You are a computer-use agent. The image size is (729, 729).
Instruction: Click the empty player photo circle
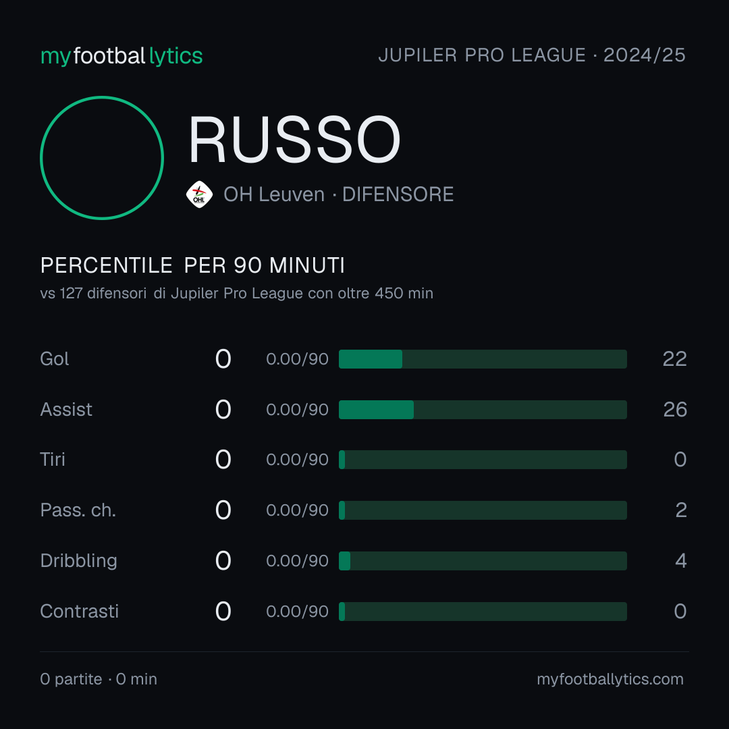102,157
